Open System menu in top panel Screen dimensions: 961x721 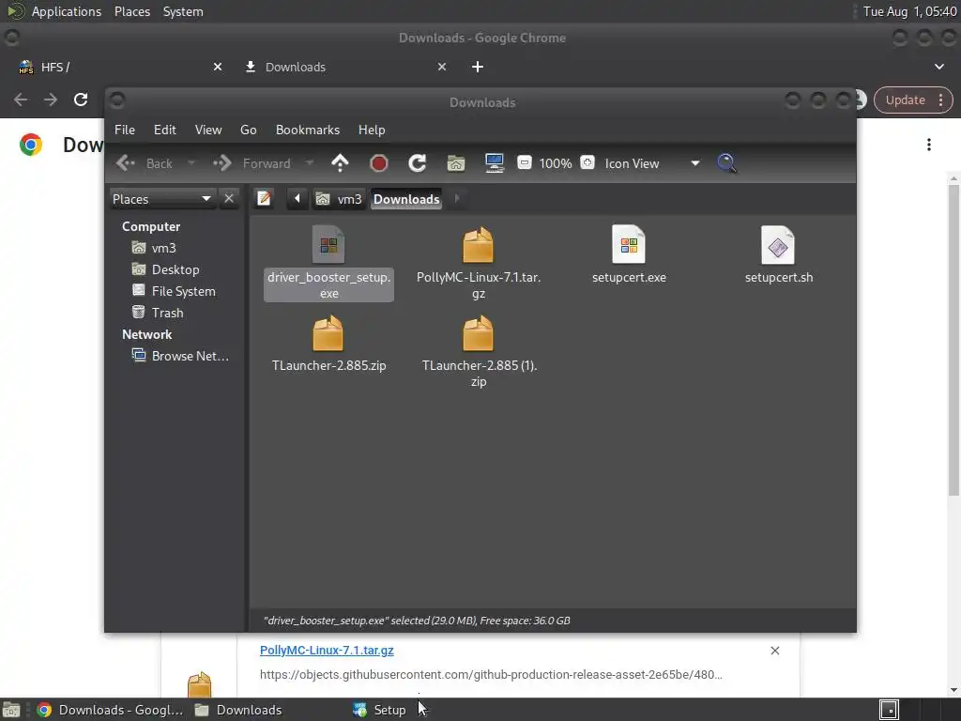pos(183,11)
